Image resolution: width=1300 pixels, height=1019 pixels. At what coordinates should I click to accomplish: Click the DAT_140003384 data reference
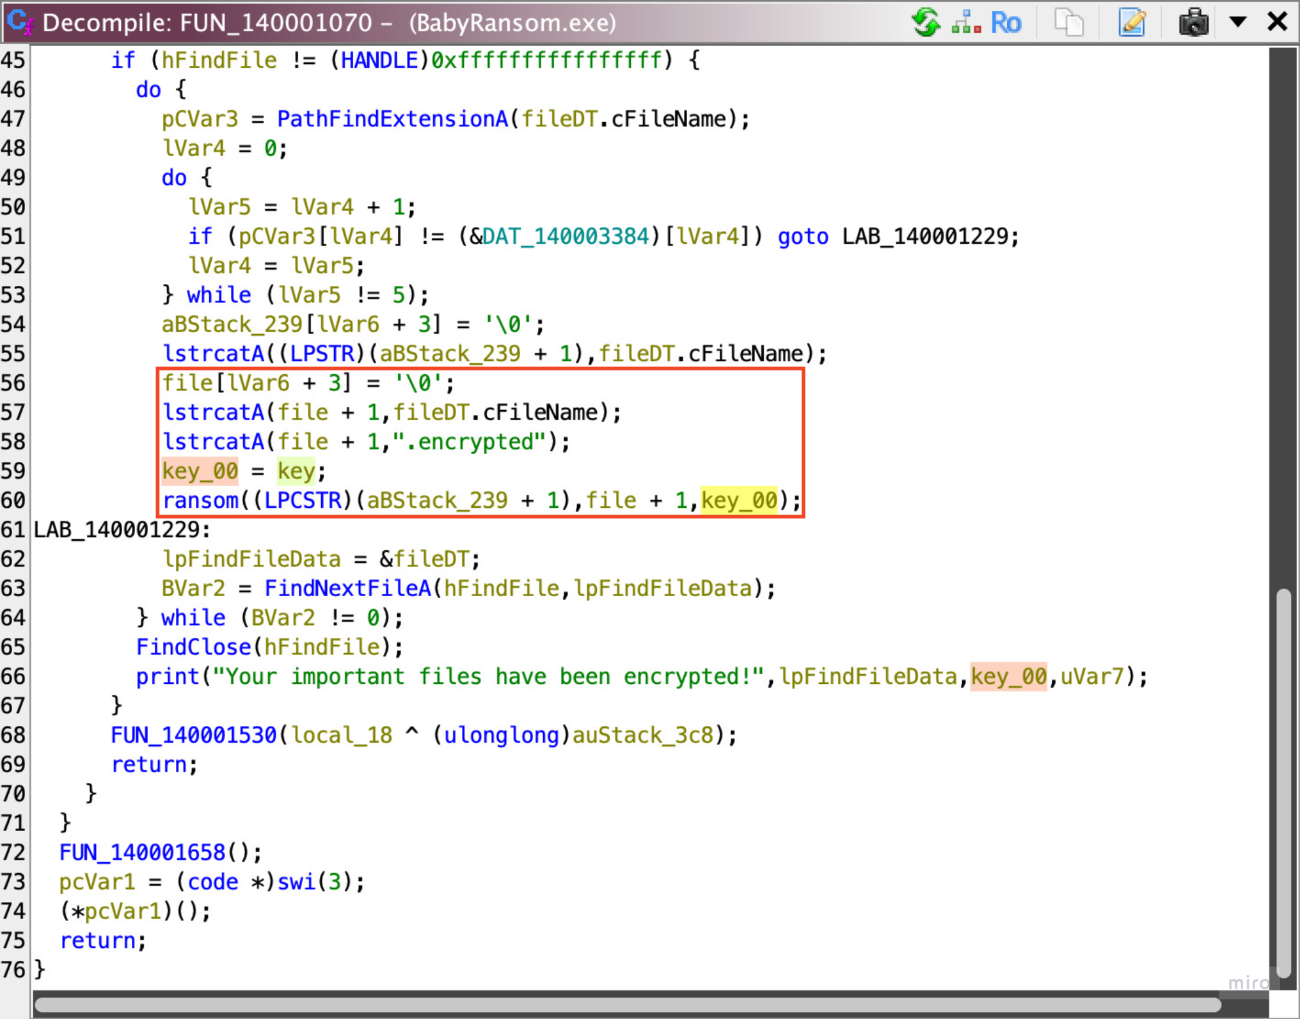pos(566,237)
